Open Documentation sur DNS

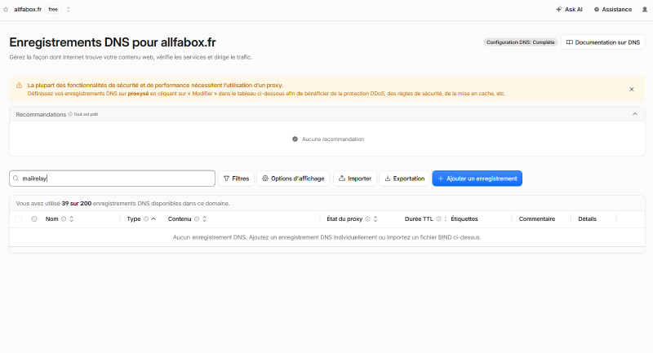point(603,42)
